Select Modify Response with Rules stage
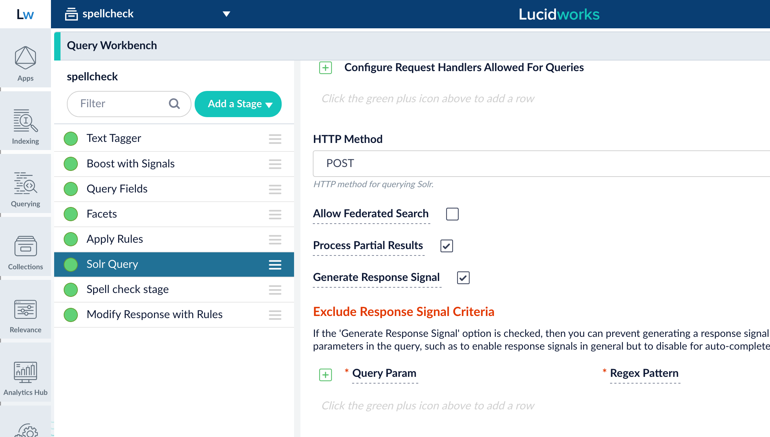 [x=174, y=315]
